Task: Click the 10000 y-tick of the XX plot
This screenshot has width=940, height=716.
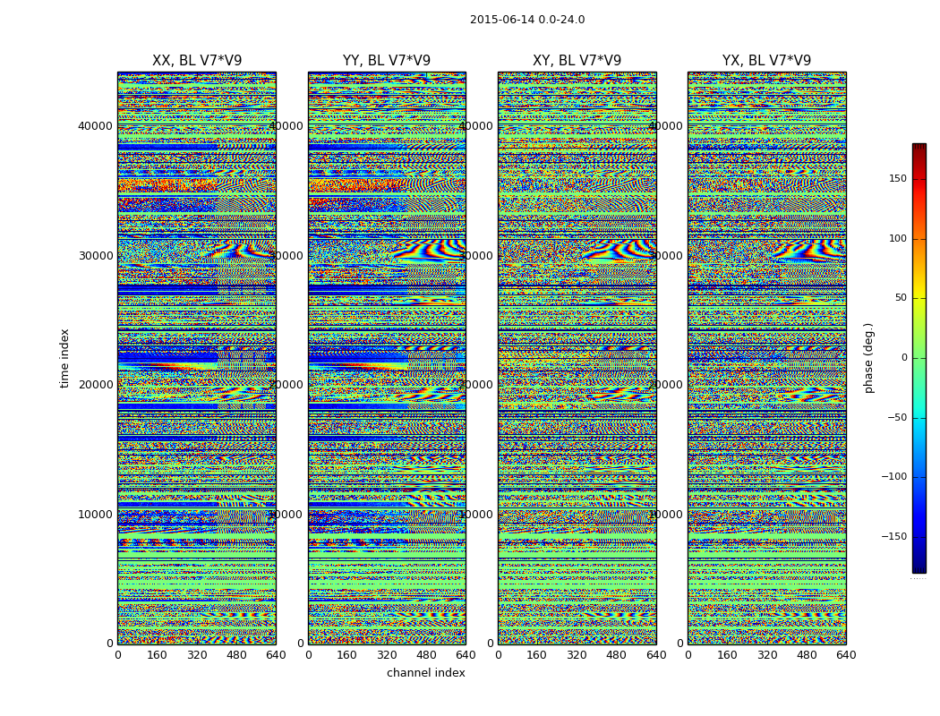Action: (x=95, y=515)
